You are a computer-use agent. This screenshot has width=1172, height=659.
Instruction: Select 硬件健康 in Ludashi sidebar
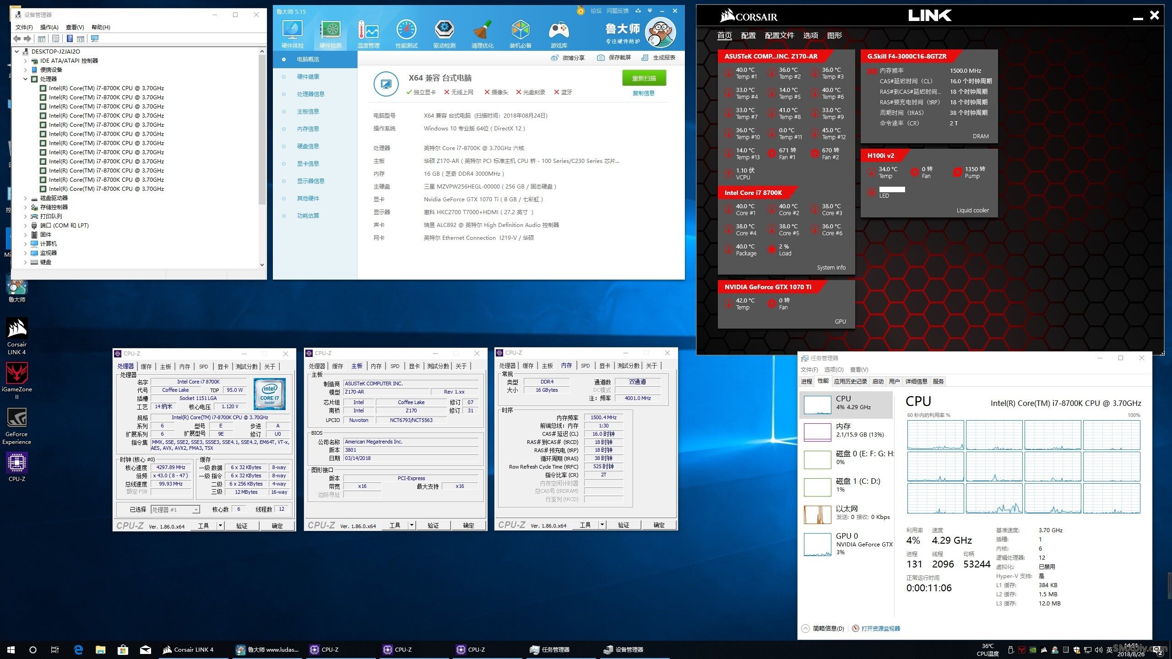tap(308, 77)
